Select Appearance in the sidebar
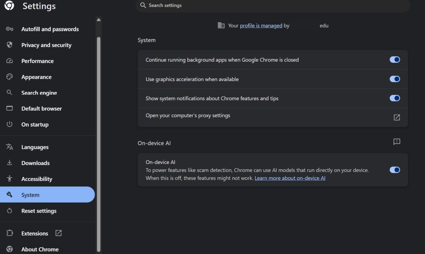 (x=47, y=77)
